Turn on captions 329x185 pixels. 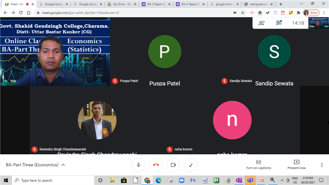point(258,165)
